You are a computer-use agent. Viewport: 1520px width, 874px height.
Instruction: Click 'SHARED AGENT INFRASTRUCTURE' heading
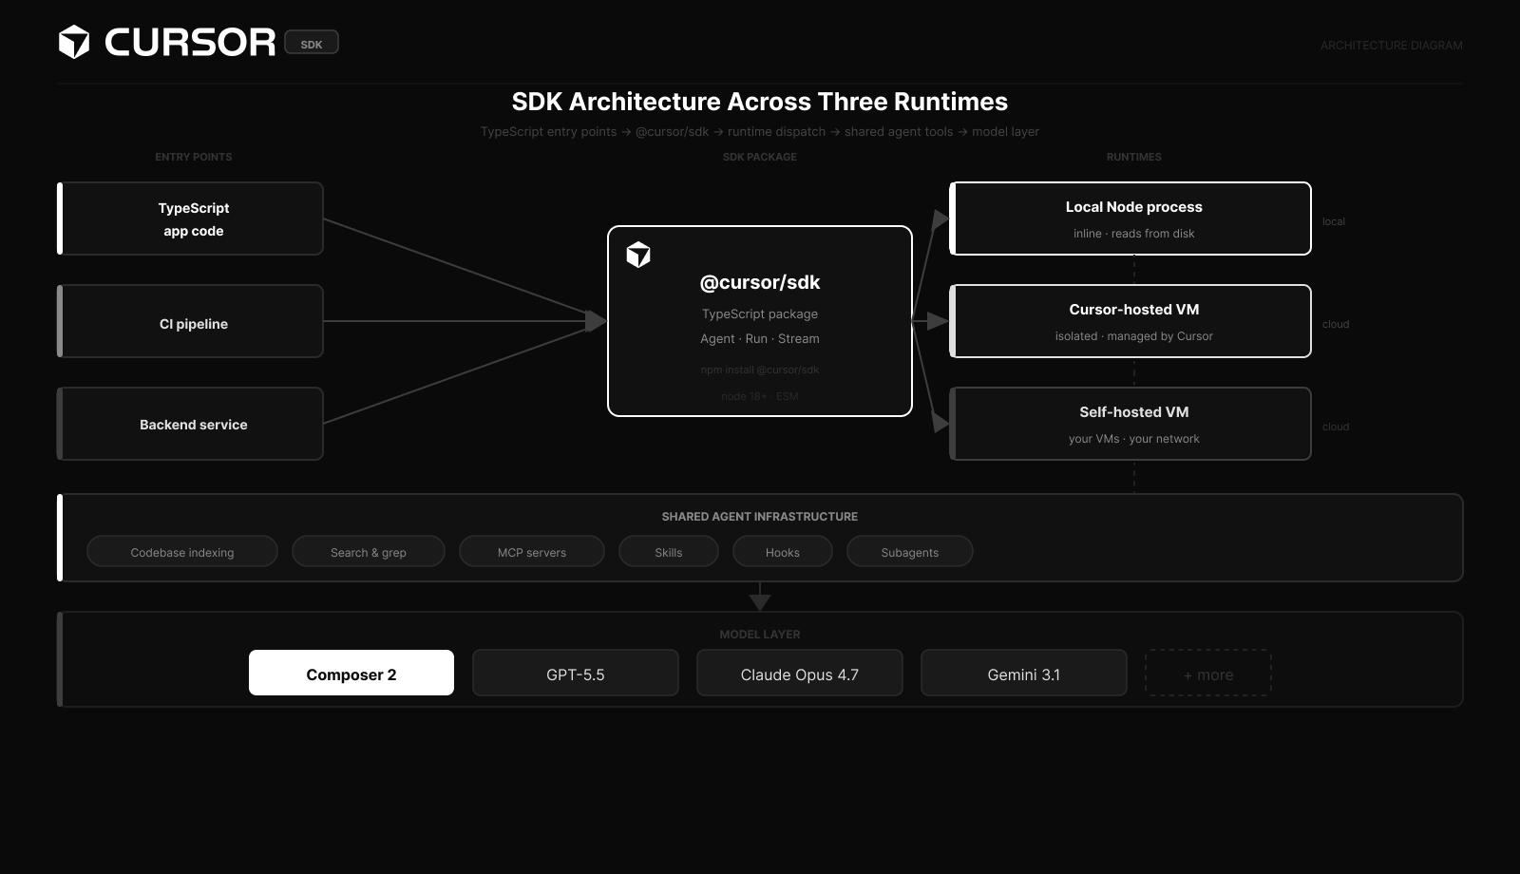pos(760,517)
